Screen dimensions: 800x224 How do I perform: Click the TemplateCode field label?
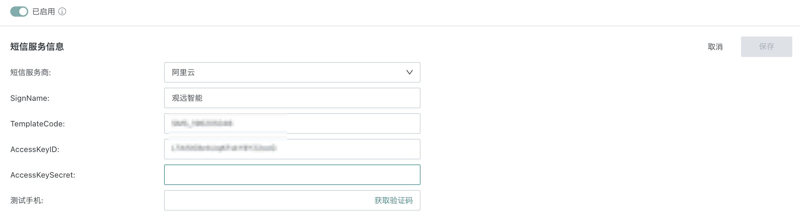[37, 124]
